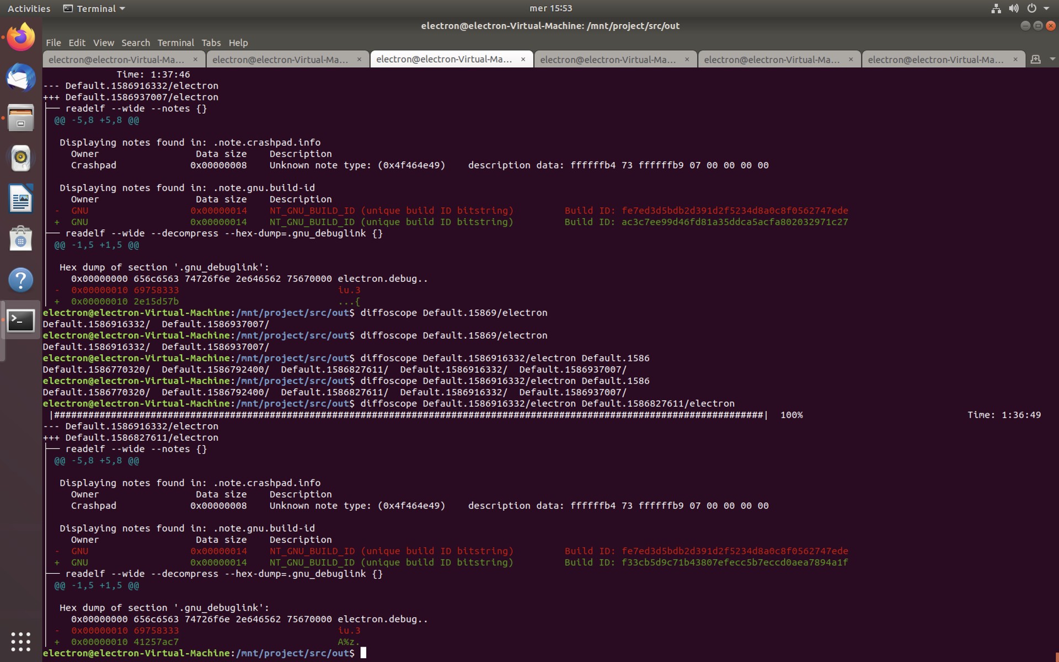Click the text 'Time: 1:37:46'
Image resolution: width=1059 pixels, height=662 pixels.
(x=153, y=74)
